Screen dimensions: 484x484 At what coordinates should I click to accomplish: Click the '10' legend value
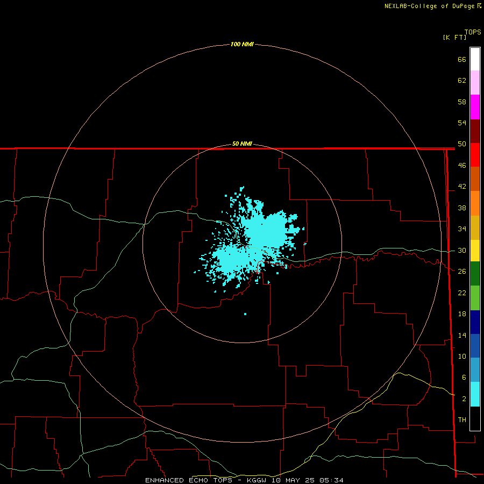coord(462,357)
